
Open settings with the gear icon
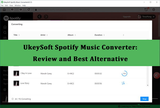(154, 10)
